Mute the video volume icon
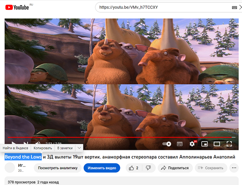Screen dimensions: 242x185 (38, 143)
